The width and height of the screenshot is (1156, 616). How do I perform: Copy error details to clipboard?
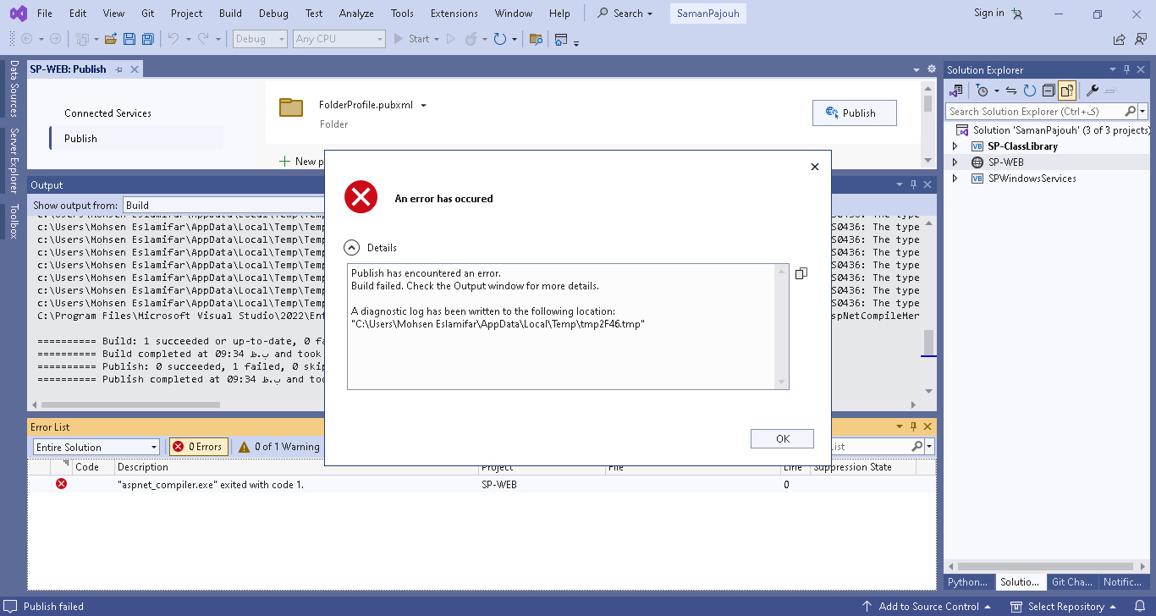point(801,273)
